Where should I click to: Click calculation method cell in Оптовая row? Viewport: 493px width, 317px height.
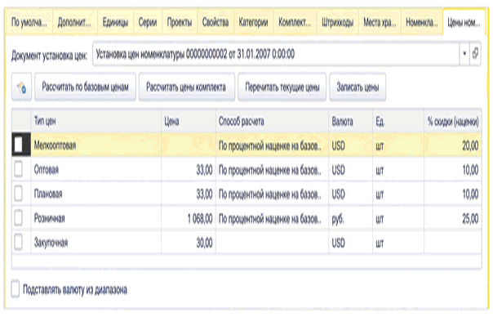point(272,169)
